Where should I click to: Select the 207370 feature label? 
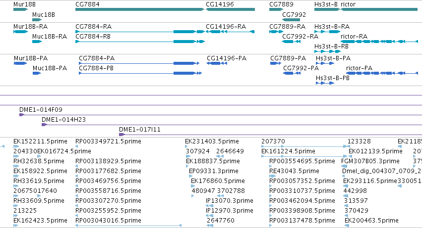[273, 141]
